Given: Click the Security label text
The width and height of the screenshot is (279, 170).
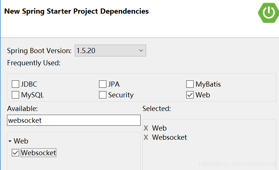Looking at the screenshot, I should click(x=121, y=95).
